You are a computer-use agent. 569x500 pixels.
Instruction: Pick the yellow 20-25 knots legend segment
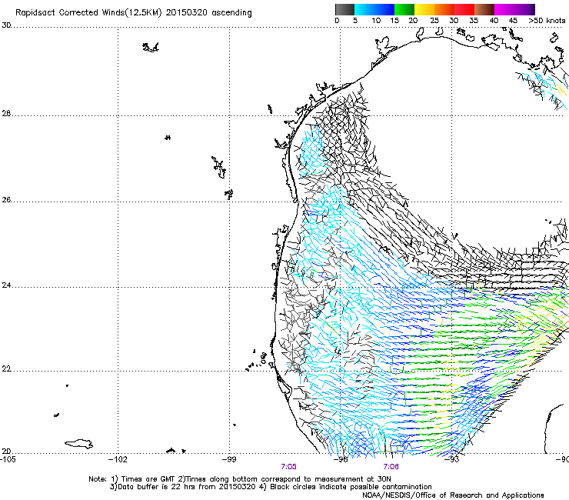[x=424, y=9]
